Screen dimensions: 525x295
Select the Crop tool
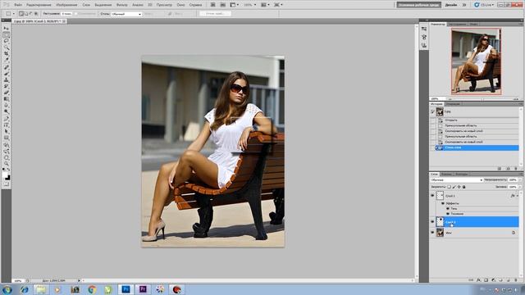7,54
